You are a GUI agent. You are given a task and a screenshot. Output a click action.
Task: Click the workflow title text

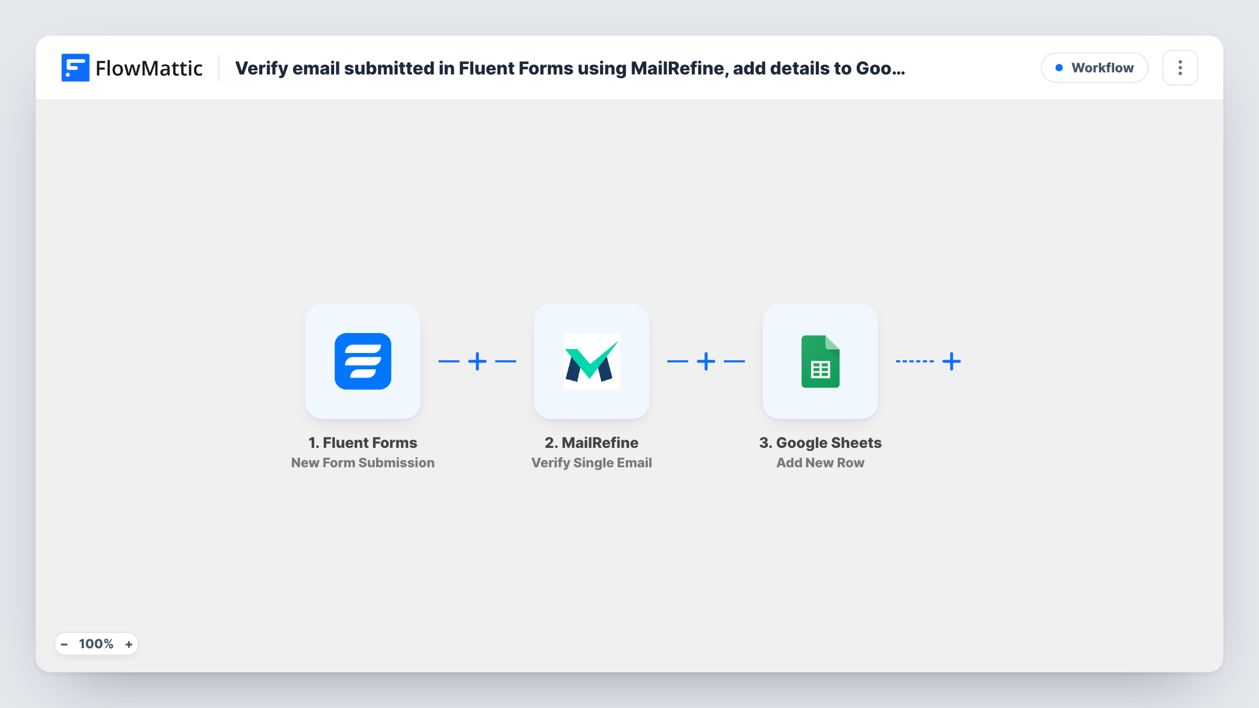click(x=570, y=68)
